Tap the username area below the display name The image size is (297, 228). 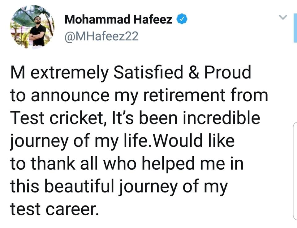click(x=102, y=36)
